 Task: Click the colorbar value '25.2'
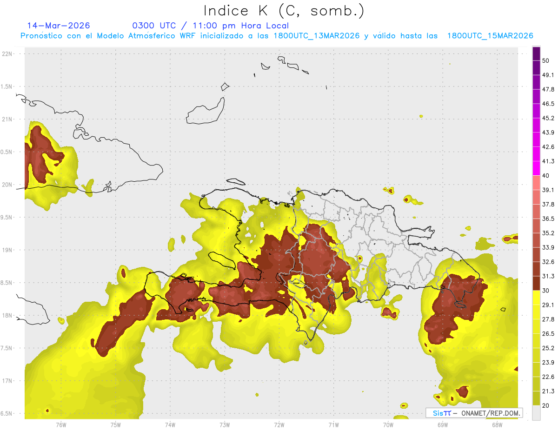pyautogui.click(x=548, y=348)
